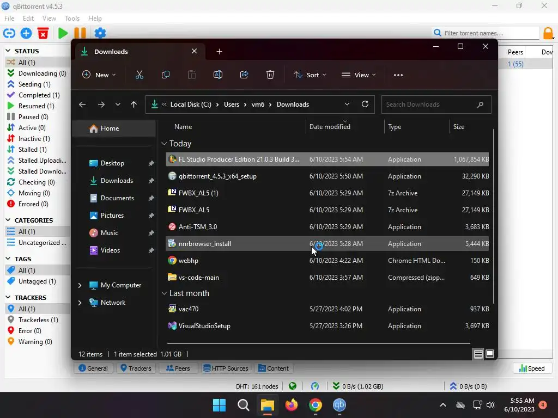Screen dimensions: 558x418
Task: Click the orange Pause icon in qBittorrent
Action: click(x=80, y=33)
